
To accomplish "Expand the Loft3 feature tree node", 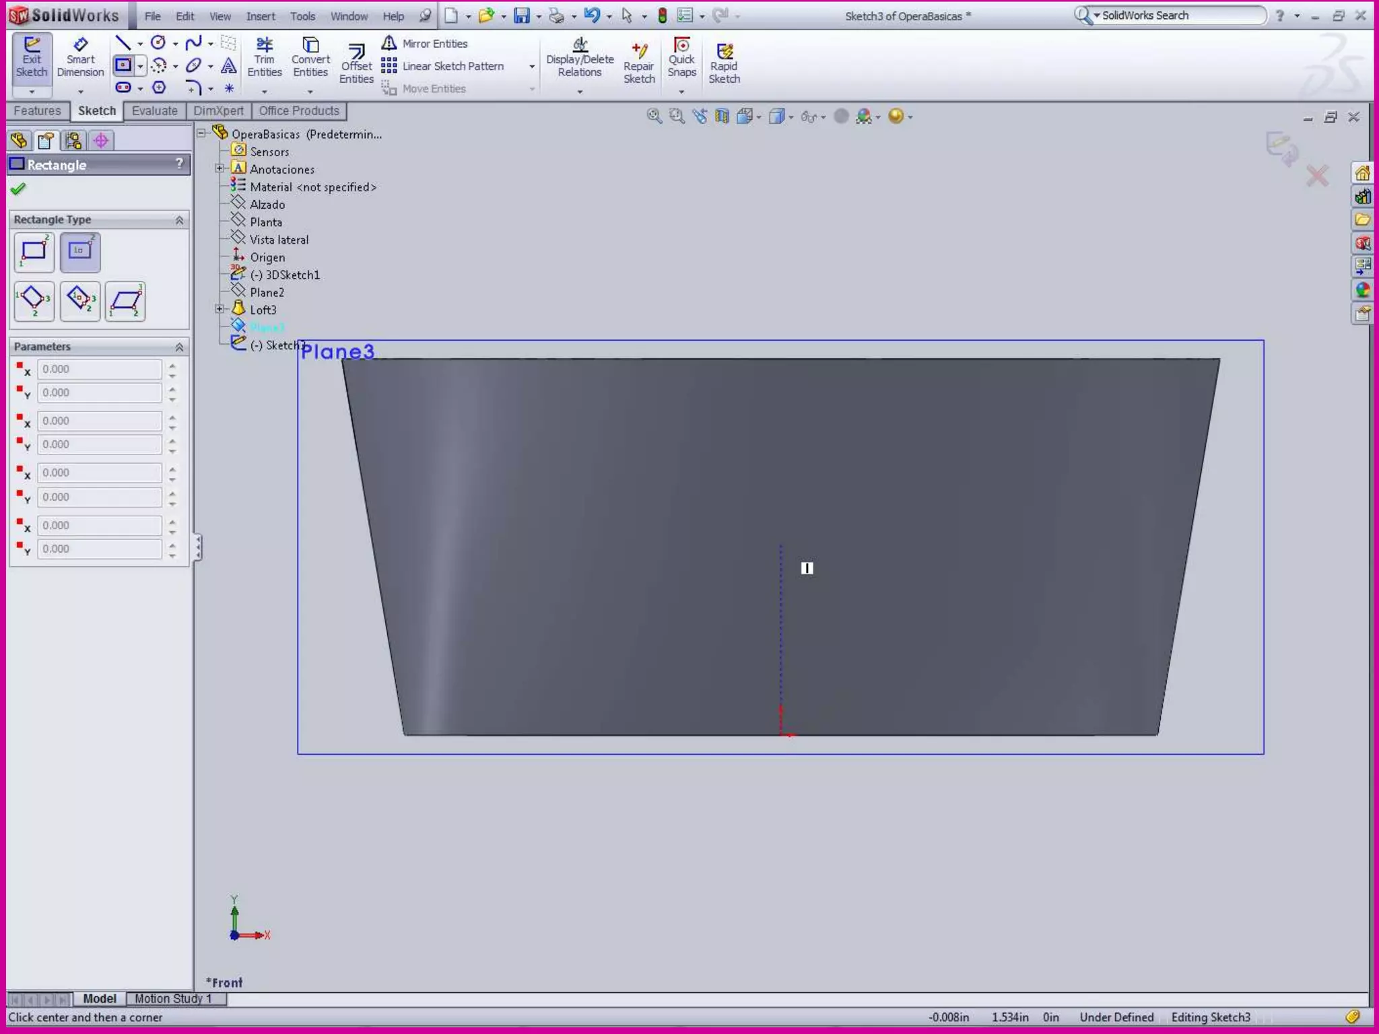I will click(x=220, y=310).
